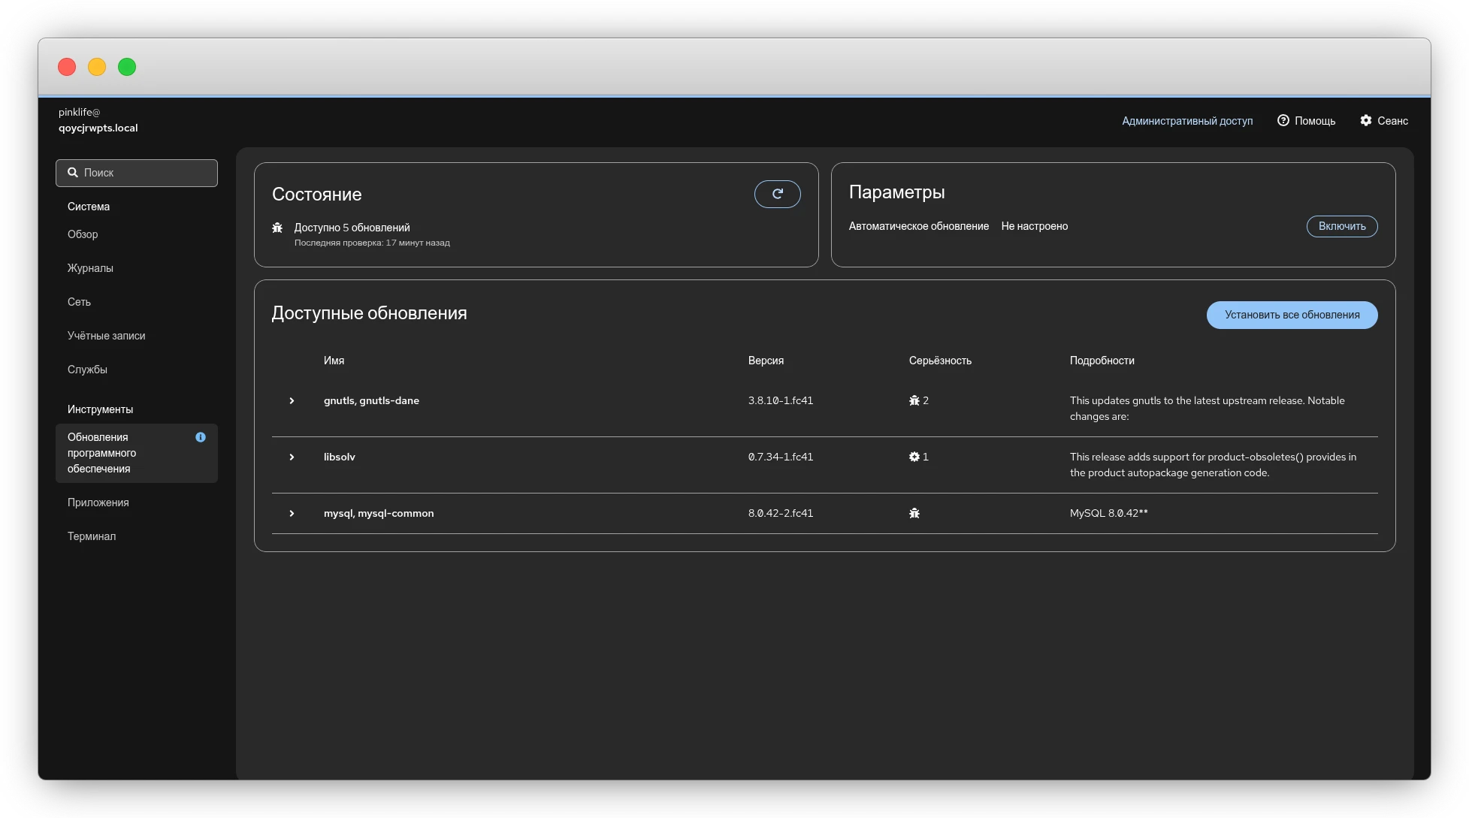The image size is (1469, 818).
Task: Go to Журналы in the sidebar
Action: click(x=90, y=268)
